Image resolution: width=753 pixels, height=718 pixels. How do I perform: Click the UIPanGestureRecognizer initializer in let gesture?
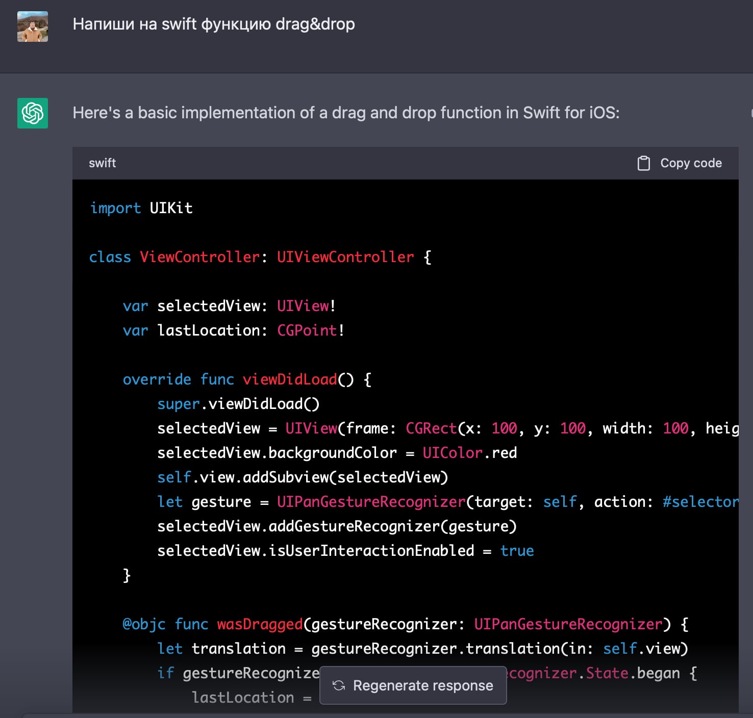pos(371,502)
